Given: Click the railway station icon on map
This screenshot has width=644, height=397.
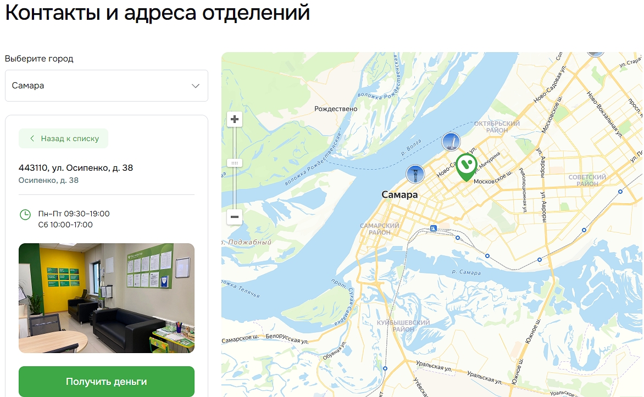Looking at the screenshot, I should pos(434,228).
